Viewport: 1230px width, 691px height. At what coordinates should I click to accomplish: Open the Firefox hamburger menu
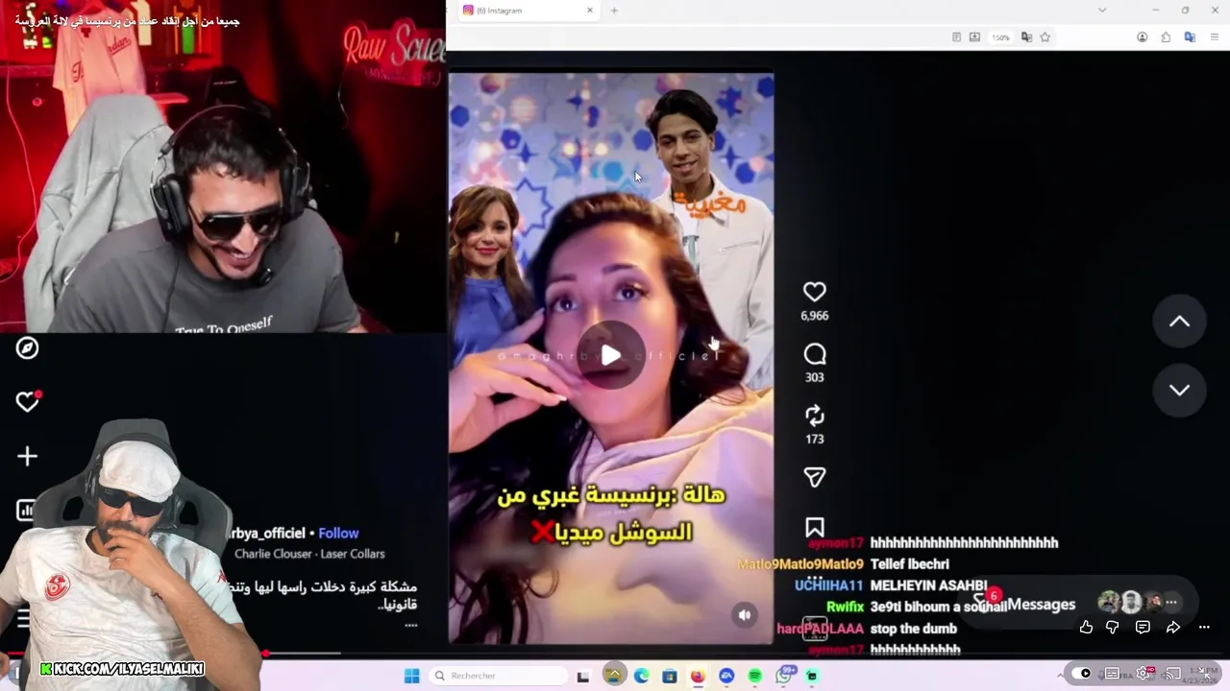[1215, 37]
